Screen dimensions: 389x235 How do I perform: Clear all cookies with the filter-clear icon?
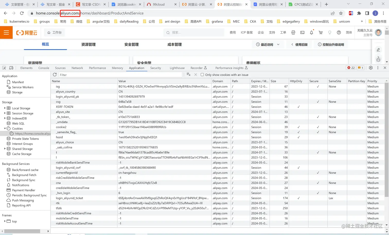click(x=188, y=75)
